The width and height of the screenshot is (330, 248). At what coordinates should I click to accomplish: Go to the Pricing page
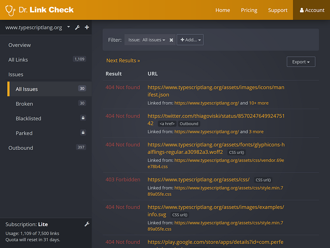click(249, 10)
